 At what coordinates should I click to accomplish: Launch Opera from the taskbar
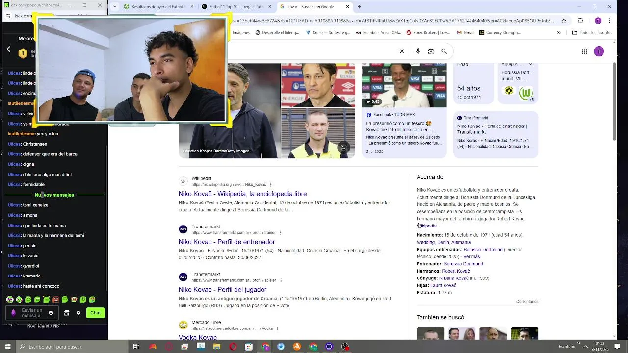233,347
